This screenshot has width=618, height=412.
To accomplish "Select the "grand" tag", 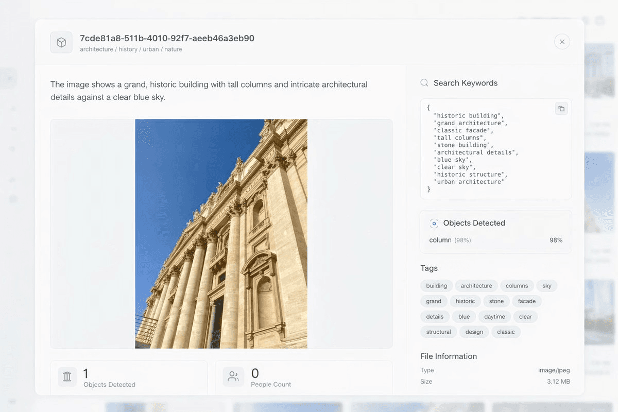I will 434,301.
